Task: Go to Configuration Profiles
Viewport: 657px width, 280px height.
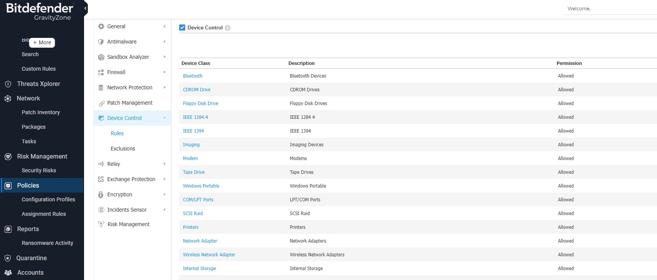Action: click(49, 199)
